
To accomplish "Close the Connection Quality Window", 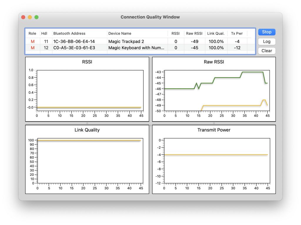I will point(23,17).
